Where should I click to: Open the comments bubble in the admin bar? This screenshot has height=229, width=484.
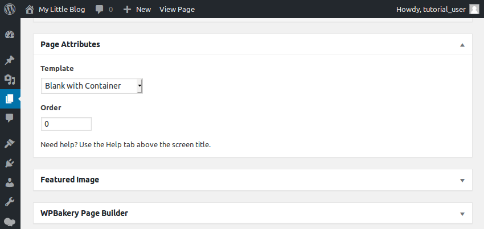(104, 9)
